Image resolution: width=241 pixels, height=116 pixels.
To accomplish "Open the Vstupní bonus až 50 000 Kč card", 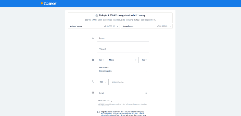I will [x=94, y=26].
